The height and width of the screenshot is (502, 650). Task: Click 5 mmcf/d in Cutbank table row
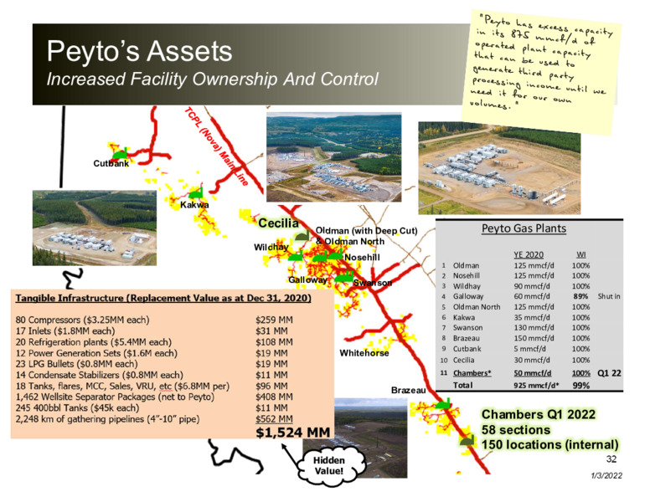coord(529,349)
